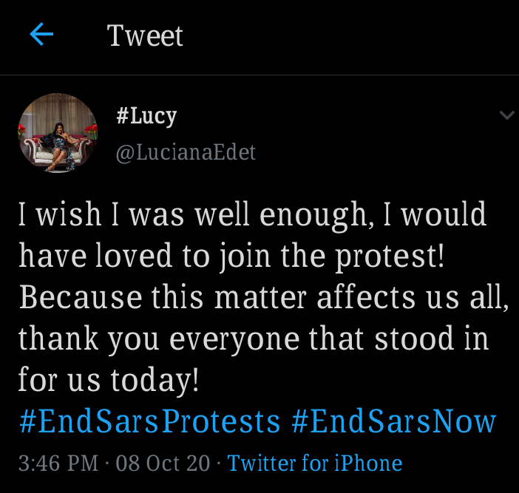
Task: Tap the 08 Oct 20 date
Action: tap(163, 463)
